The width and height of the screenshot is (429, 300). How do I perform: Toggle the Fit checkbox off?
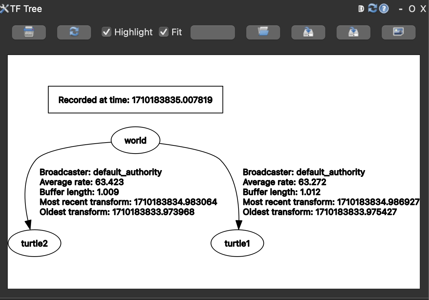coord(163,32)
